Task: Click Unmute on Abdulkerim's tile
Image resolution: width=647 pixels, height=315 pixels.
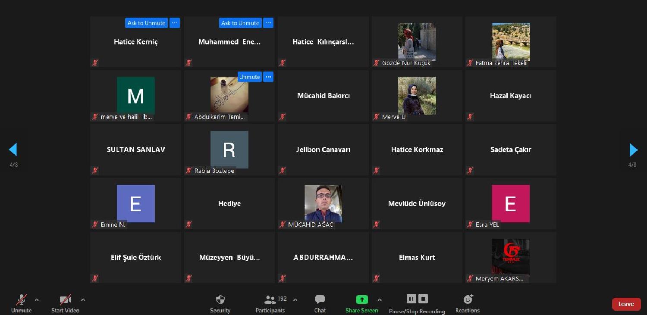Action: pyautogui.click(x=249, y=77)
